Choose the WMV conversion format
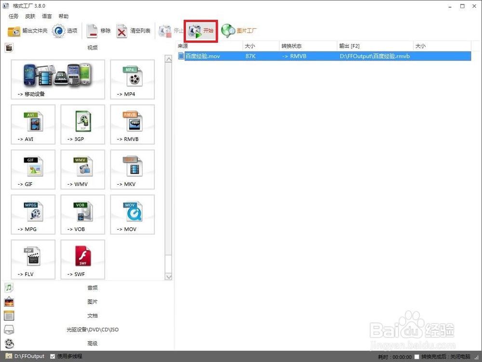This screenshot has height=362, width=482. coord(83,170)
